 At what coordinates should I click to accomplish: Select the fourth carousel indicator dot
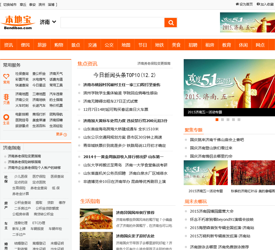point(233,120)
